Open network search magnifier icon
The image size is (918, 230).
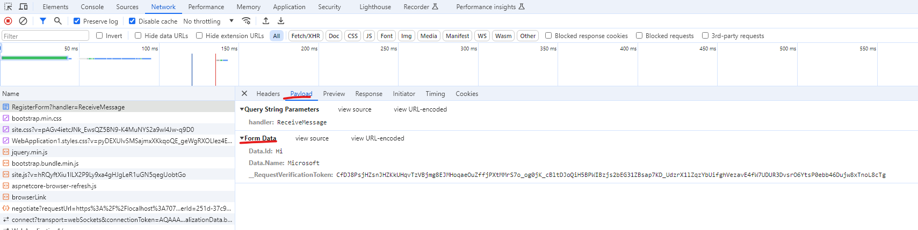coord(57,21)
